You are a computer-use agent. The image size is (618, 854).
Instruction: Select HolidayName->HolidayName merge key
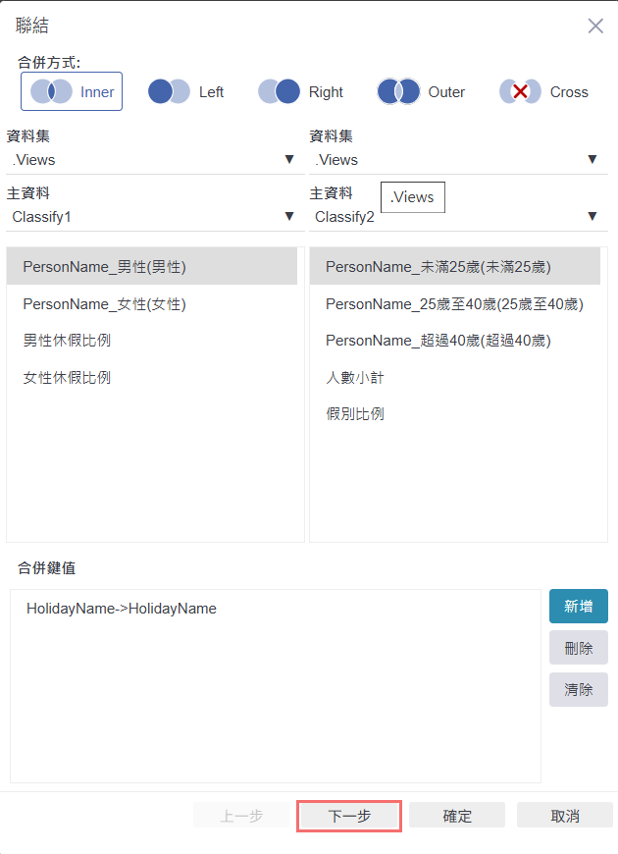[x=122, y=609]
